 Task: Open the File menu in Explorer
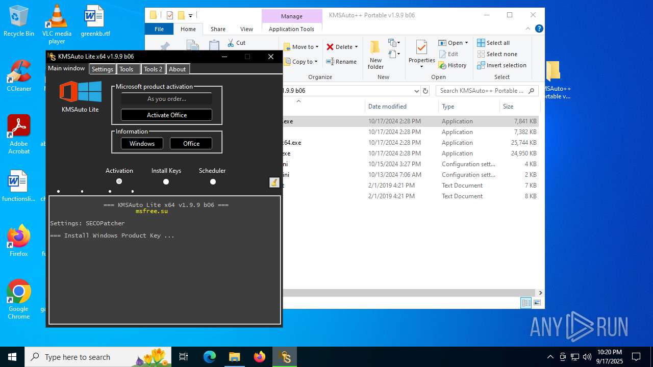pyautogui.click(x=159, y=29)
